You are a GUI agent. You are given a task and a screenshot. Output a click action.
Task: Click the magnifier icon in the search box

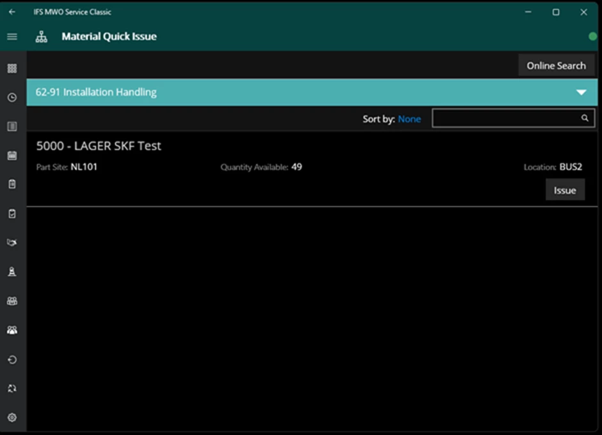click(584, 118)
